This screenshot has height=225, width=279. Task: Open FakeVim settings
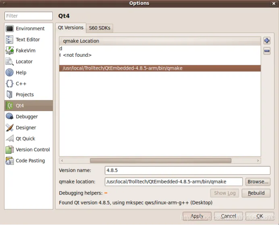click(x=29, y=50)
